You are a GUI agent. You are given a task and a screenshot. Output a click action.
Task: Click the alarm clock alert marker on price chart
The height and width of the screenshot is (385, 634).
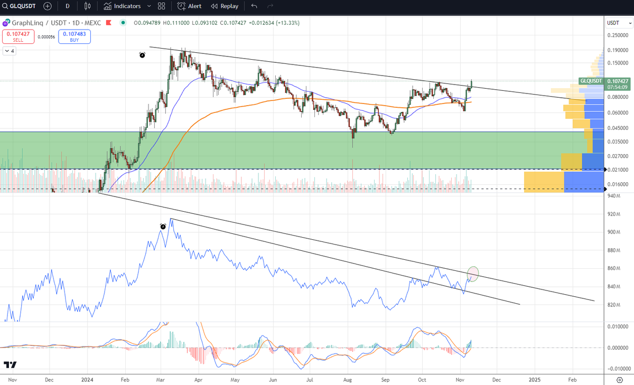point(142,55)
